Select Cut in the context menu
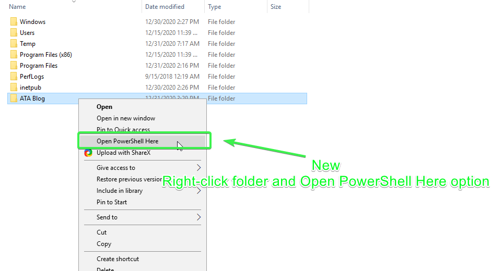 [x=101, y=232]
